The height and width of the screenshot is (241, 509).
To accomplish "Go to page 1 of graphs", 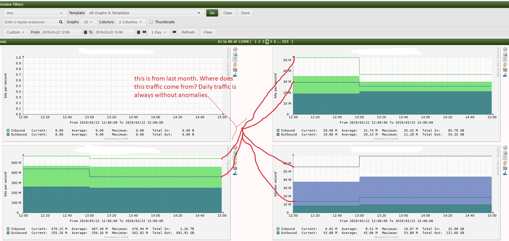I will click(255, 42).
